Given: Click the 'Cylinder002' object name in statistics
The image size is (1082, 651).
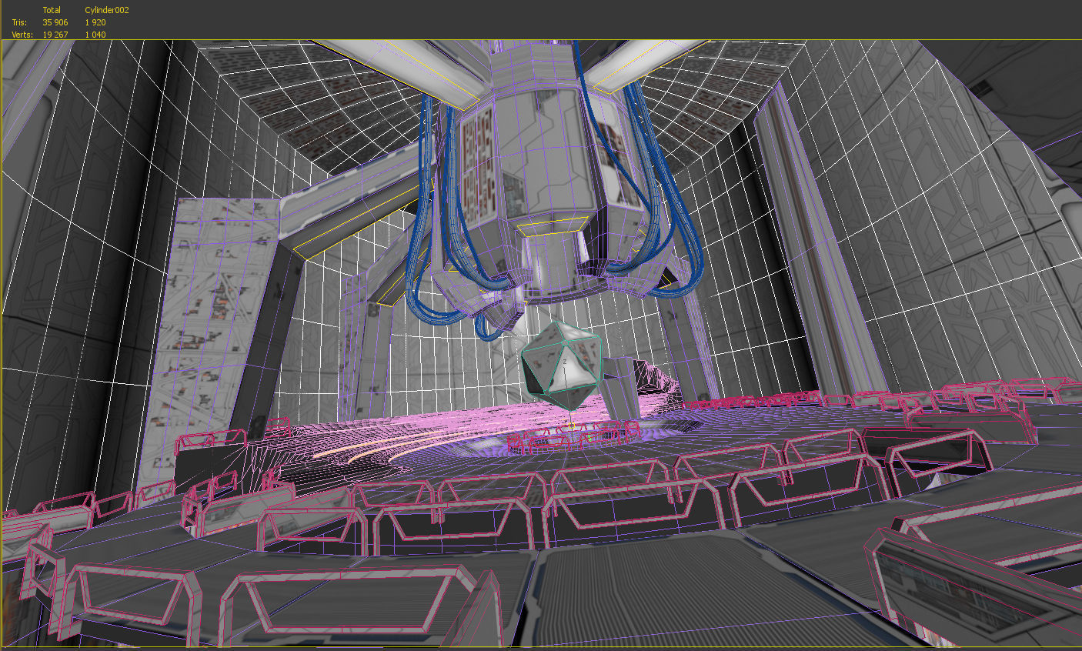Looking at the screenshot, I should [x=107, y=10].
